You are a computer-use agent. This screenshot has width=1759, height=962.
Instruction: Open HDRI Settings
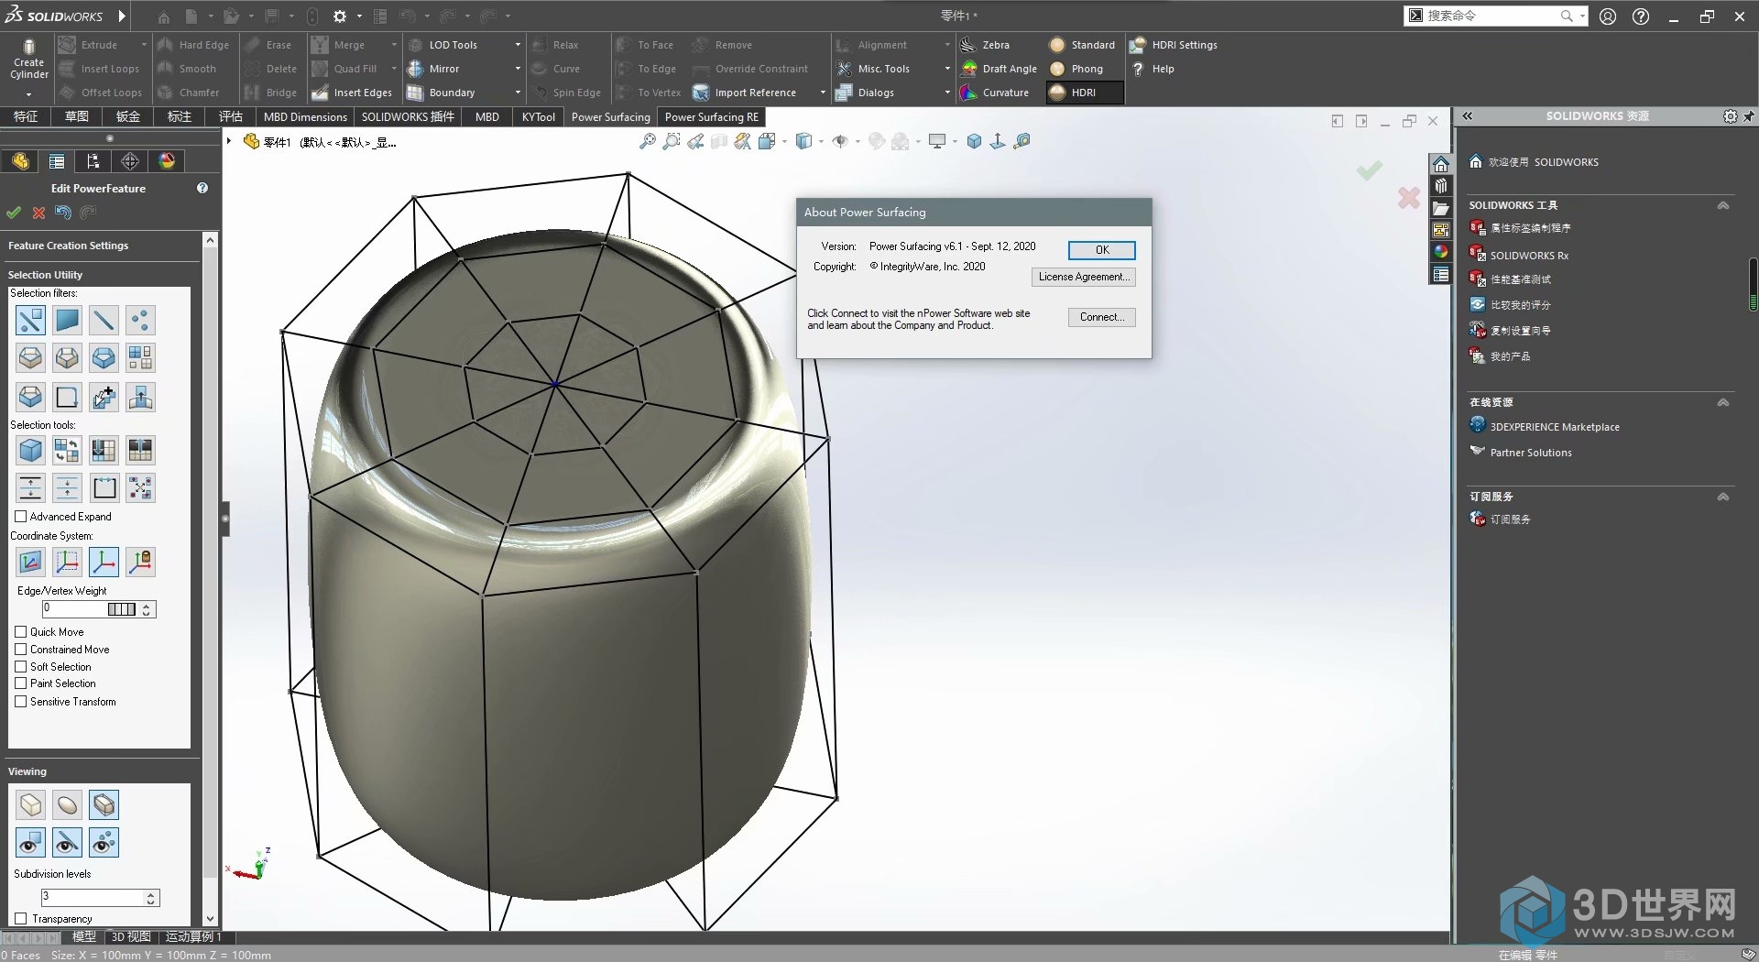[1174, 45]
